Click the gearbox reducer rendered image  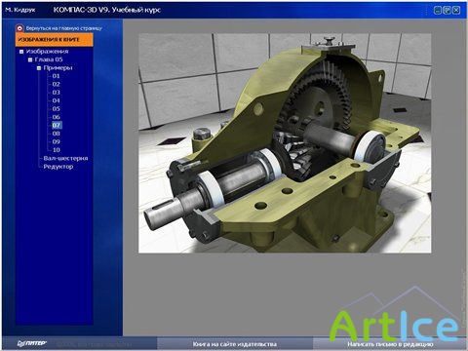285,143
